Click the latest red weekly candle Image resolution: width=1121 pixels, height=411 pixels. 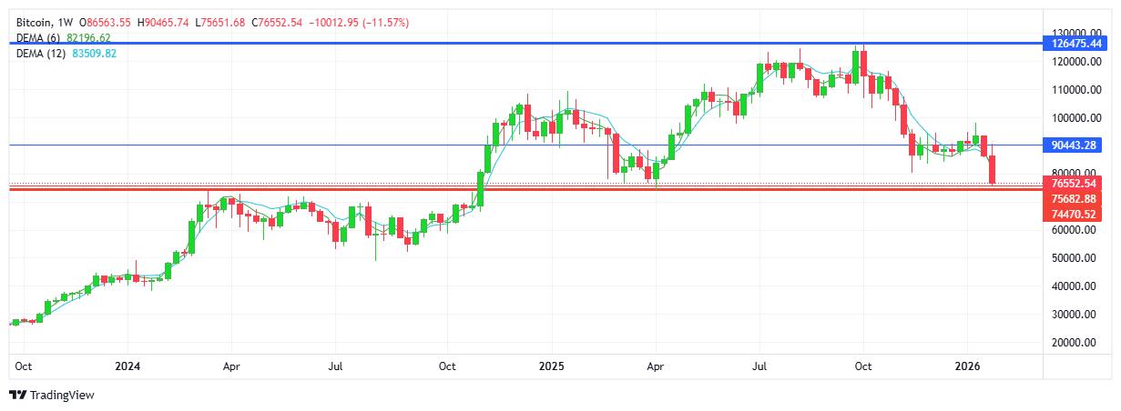click(994, 170)
